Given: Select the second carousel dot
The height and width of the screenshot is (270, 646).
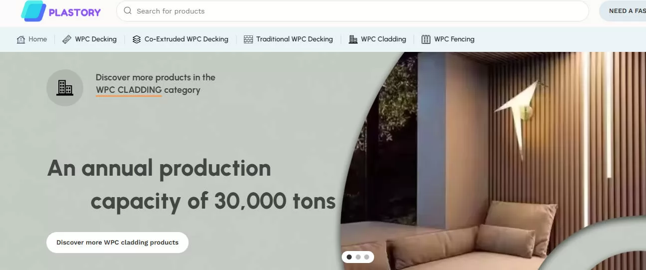Looking at the screenshot, I should (358, 257).
